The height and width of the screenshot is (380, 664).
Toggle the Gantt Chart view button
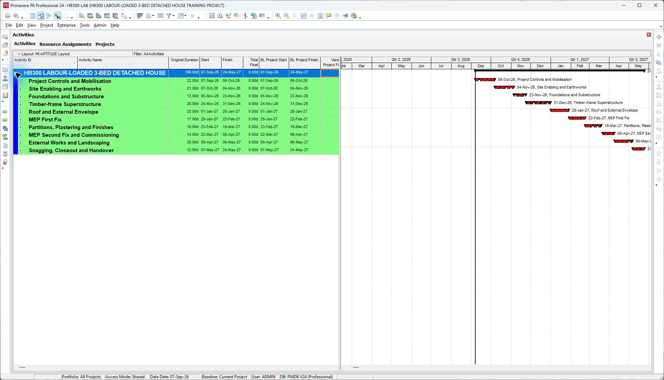pos(41,16)
